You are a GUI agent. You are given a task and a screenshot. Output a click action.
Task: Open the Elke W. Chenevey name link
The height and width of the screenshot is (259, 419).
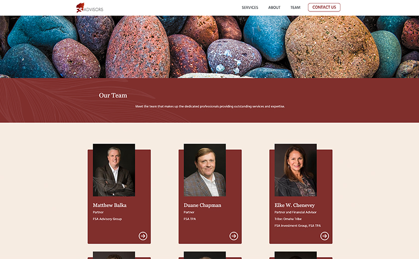point(294,205)
